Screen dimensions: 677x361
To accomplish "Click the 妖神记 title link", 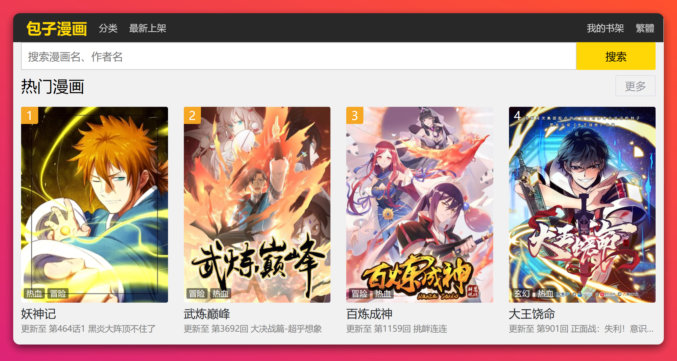I will click(x=39, y=314).
